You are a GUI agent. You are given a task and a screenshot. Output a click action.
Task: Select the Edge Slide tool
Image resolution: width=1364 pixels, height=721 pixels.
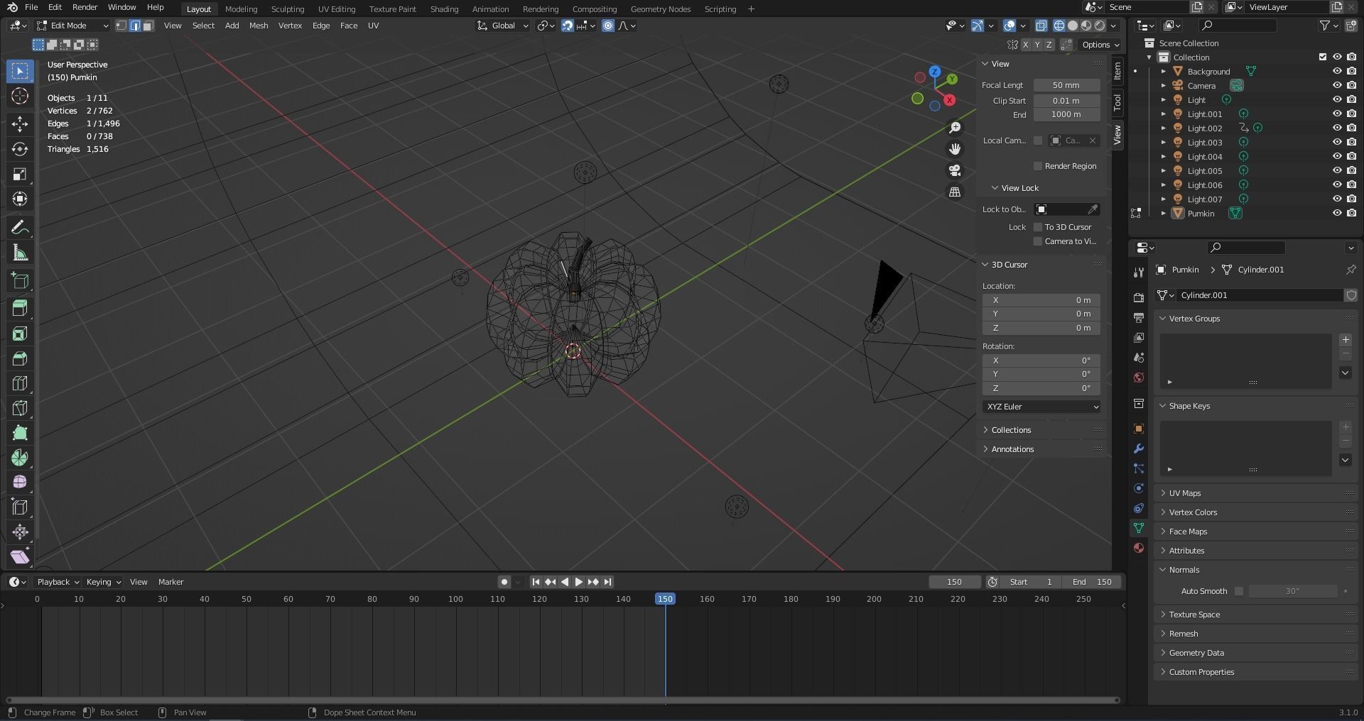tap(20, 507)
